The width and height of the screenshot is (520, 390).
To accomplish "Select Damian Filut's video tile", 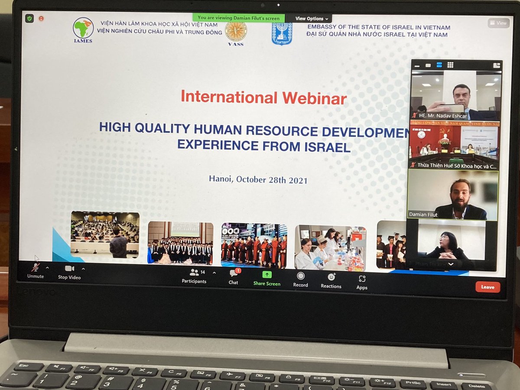I will coord(453,194).
